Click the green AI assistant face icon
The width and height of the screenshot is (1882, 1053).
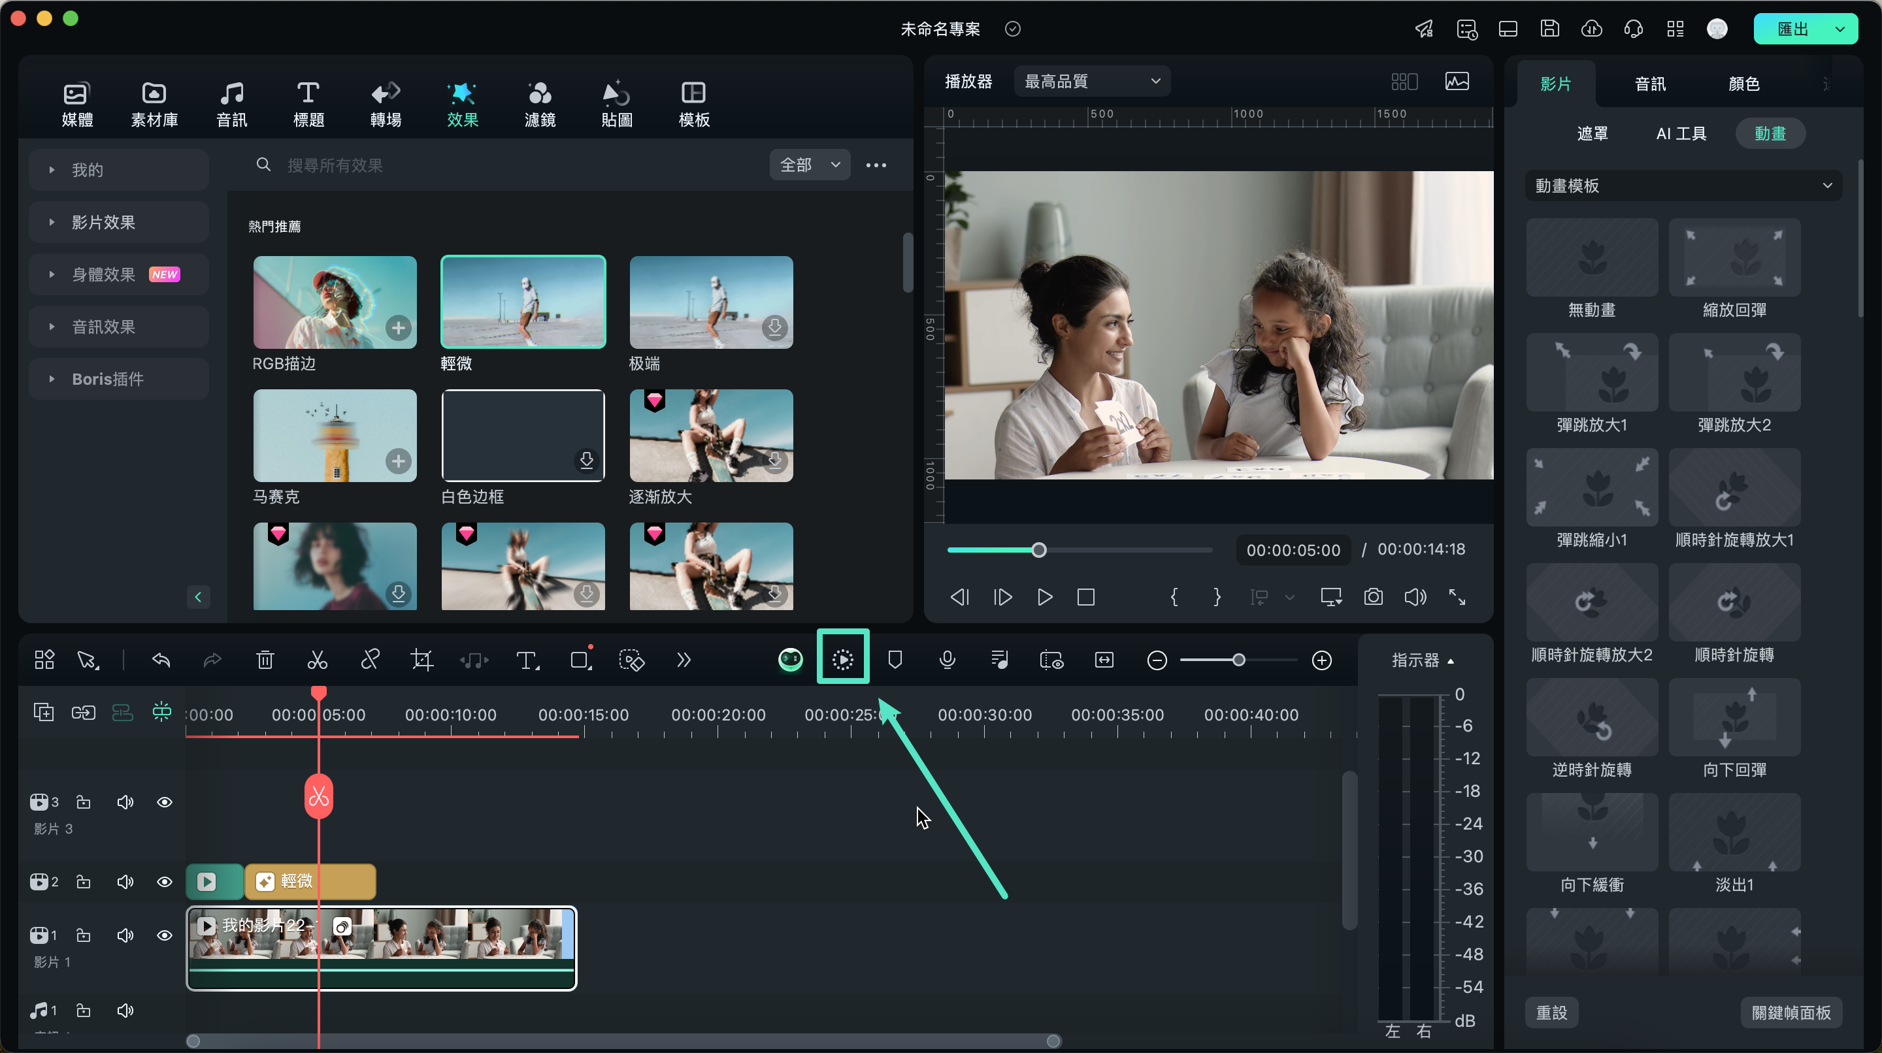tap(791, 660)
